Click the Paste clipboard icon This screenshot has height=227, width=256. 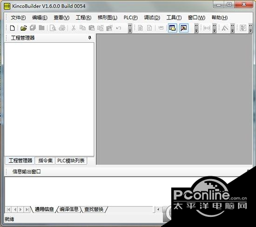pyautogui.click(x=92, y=28)
